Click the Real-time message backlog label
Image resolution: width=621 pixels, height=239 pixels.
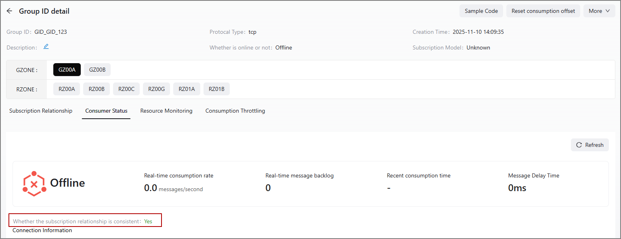pos(300,175)
